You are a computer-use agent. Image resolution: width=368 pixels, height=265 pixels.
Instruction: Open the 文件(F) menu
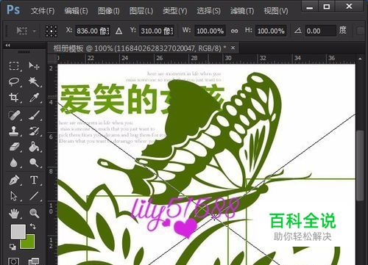tap(43, 11)
